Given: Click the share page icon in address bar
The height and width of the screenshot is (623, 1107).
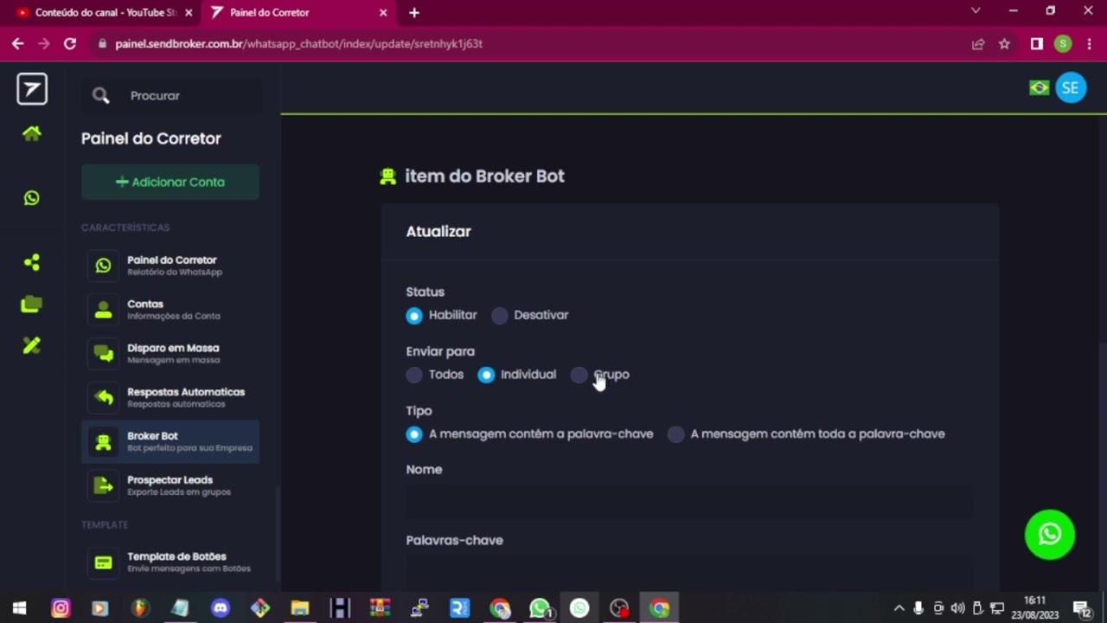Looking at the screenshot, I should point(978,43).
